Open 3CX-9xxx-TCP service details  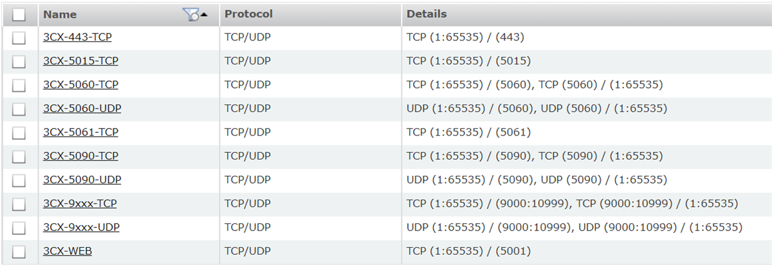point(80,204)
